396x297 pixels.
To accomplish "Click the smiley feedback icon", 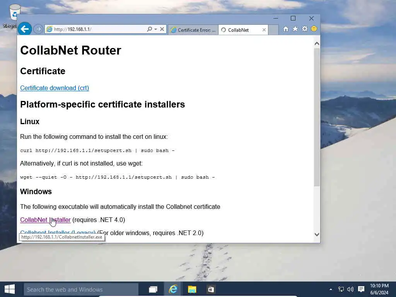I will [x=314, y=29].
